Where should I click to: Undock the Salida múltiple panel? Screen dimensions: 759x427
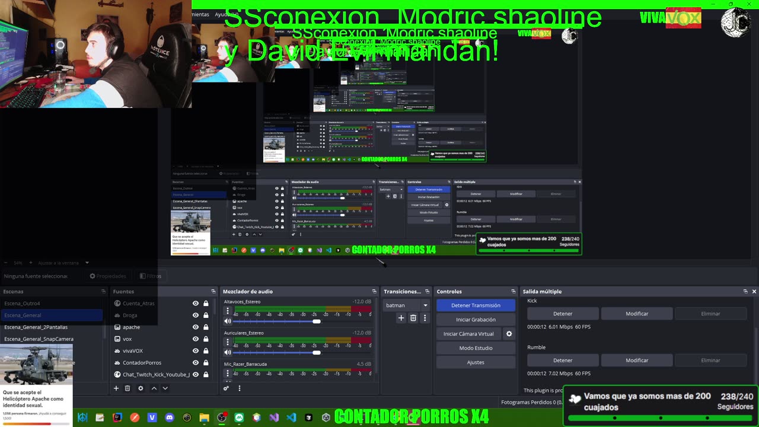745,291
